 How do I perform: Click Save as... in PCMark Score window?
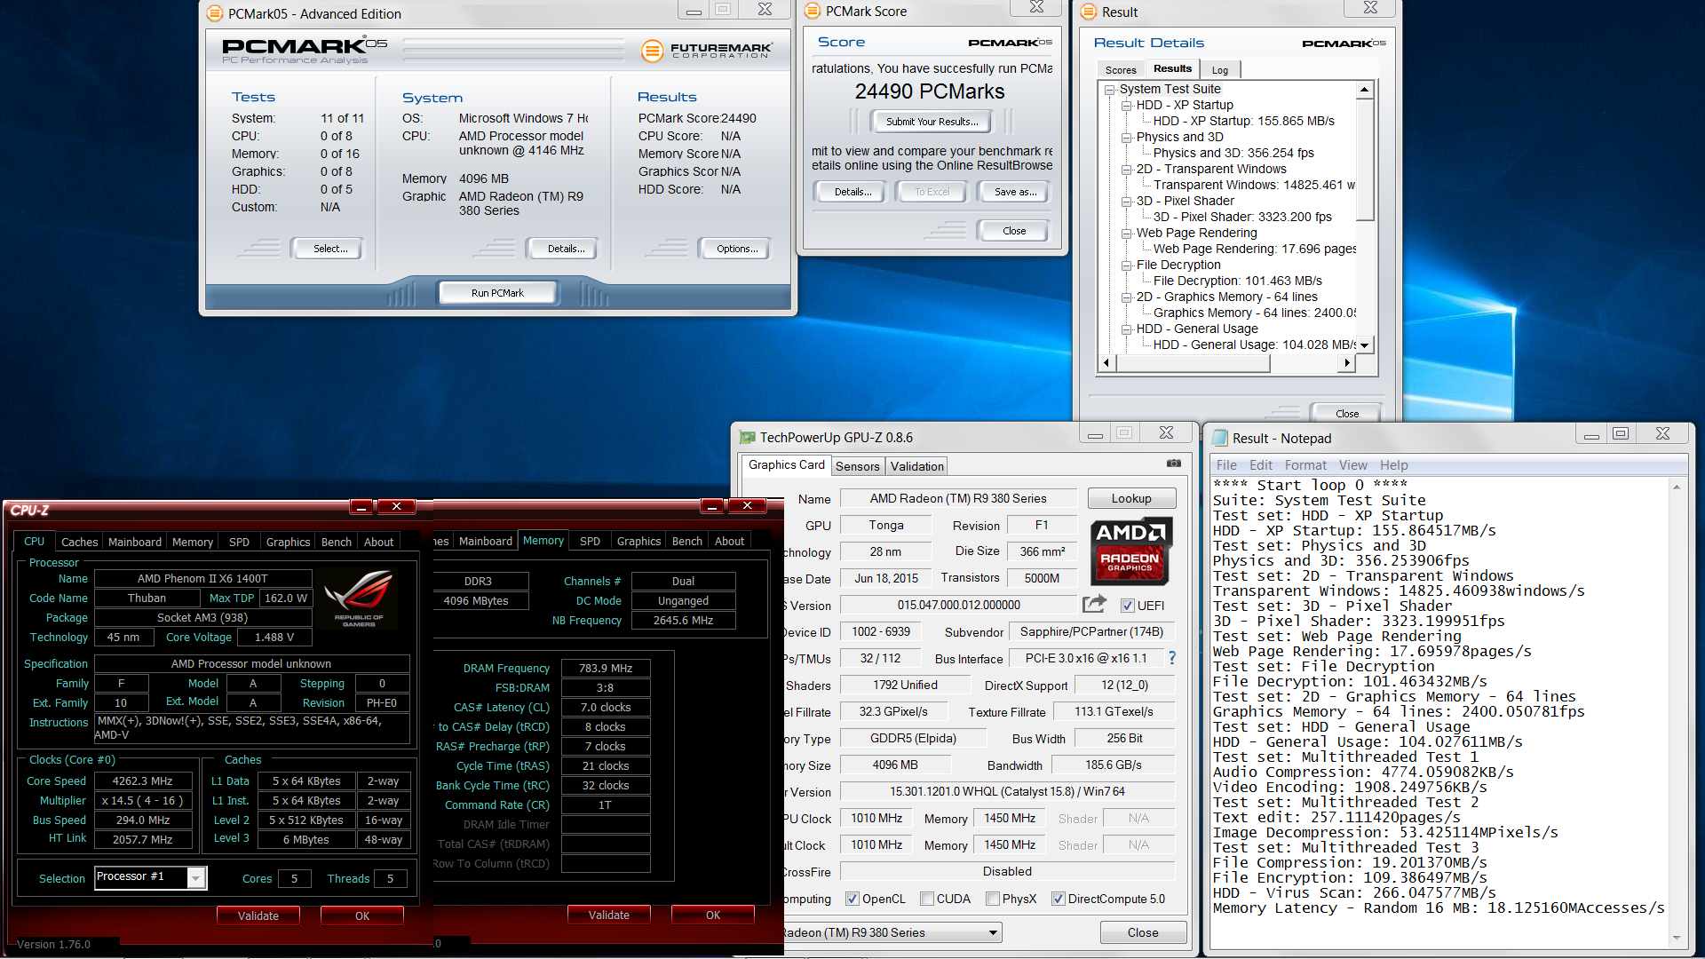coord(1014,192)
